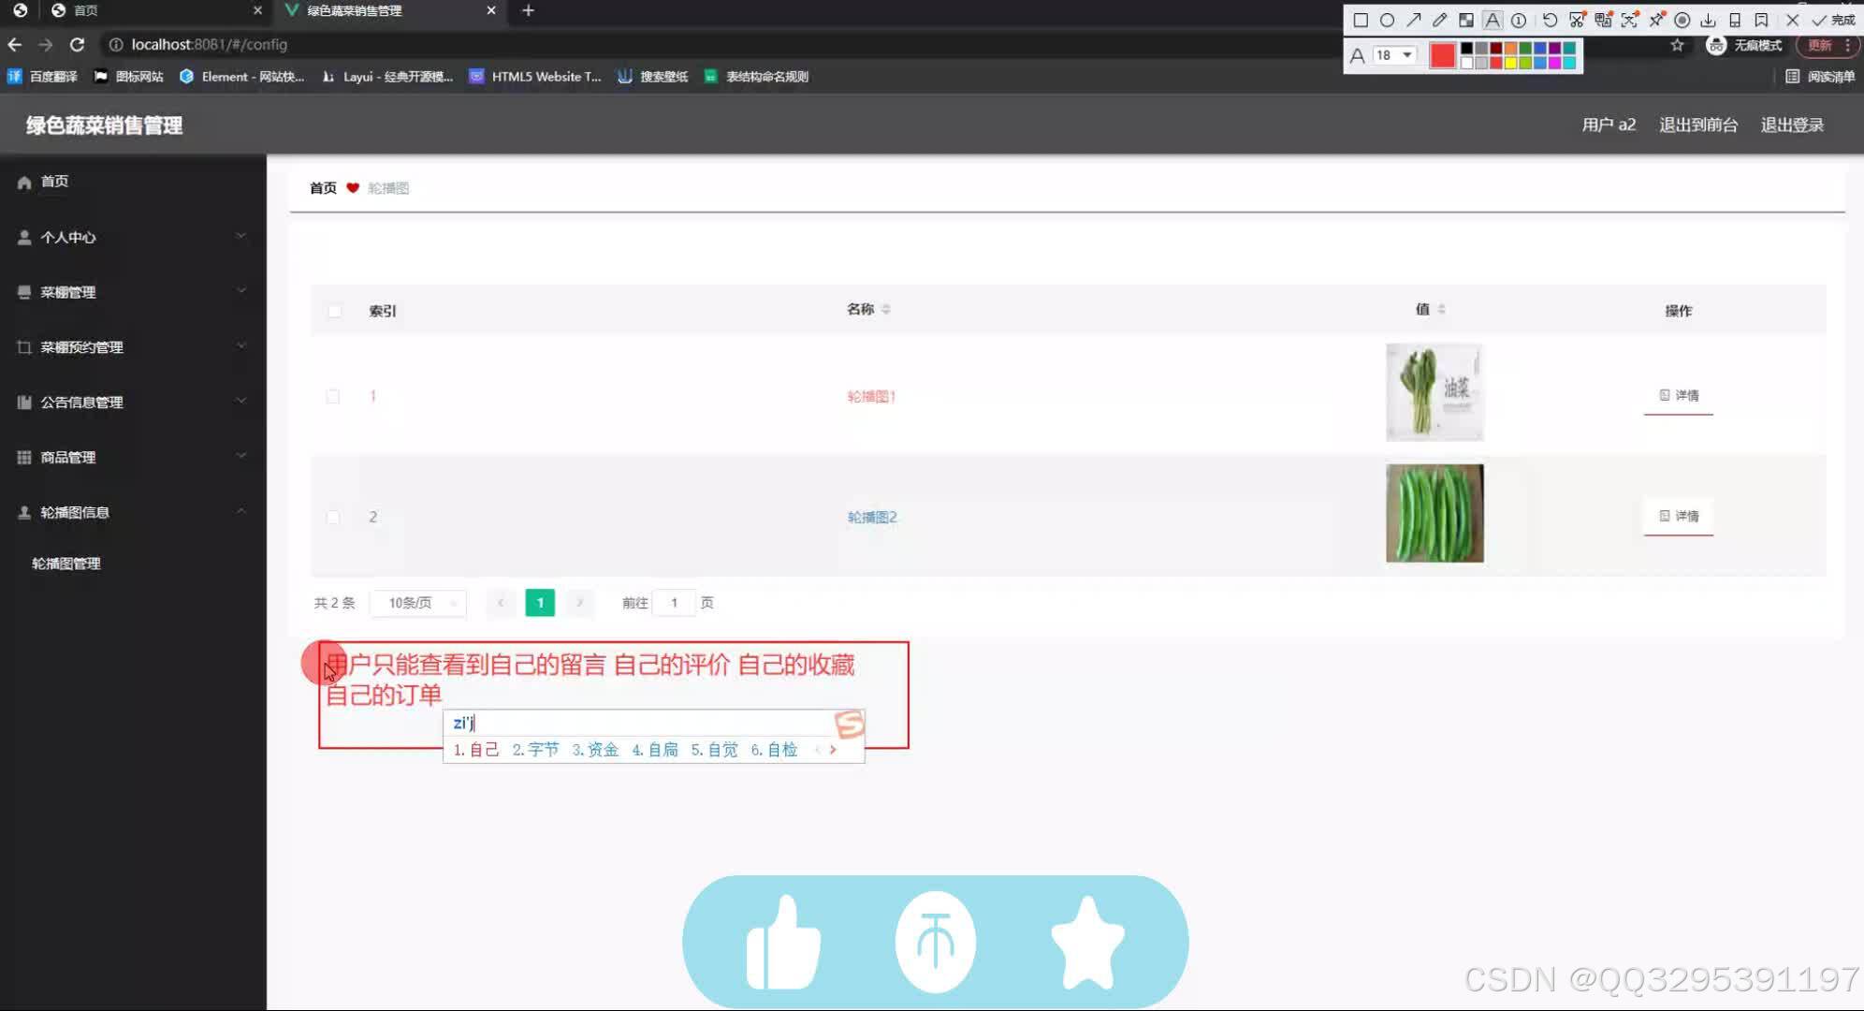The height and width of the screenshot is (1011, 1864).
Task: Check the row for 轮播图1
Action: [x=332, y=396]
